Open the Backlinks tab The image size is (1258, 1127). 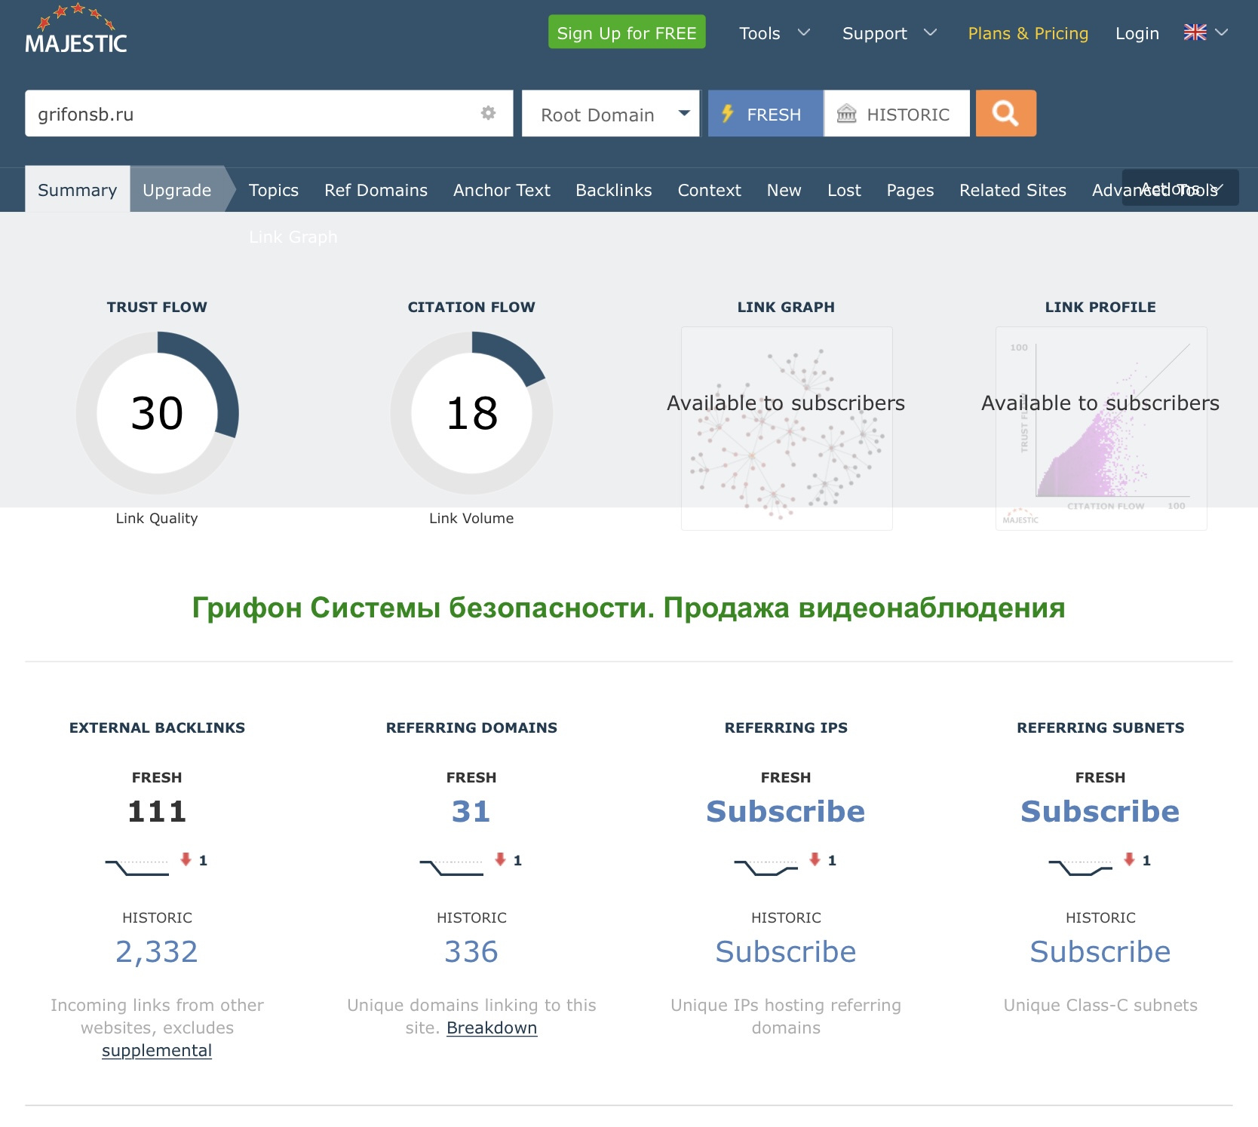pos(613,190)
